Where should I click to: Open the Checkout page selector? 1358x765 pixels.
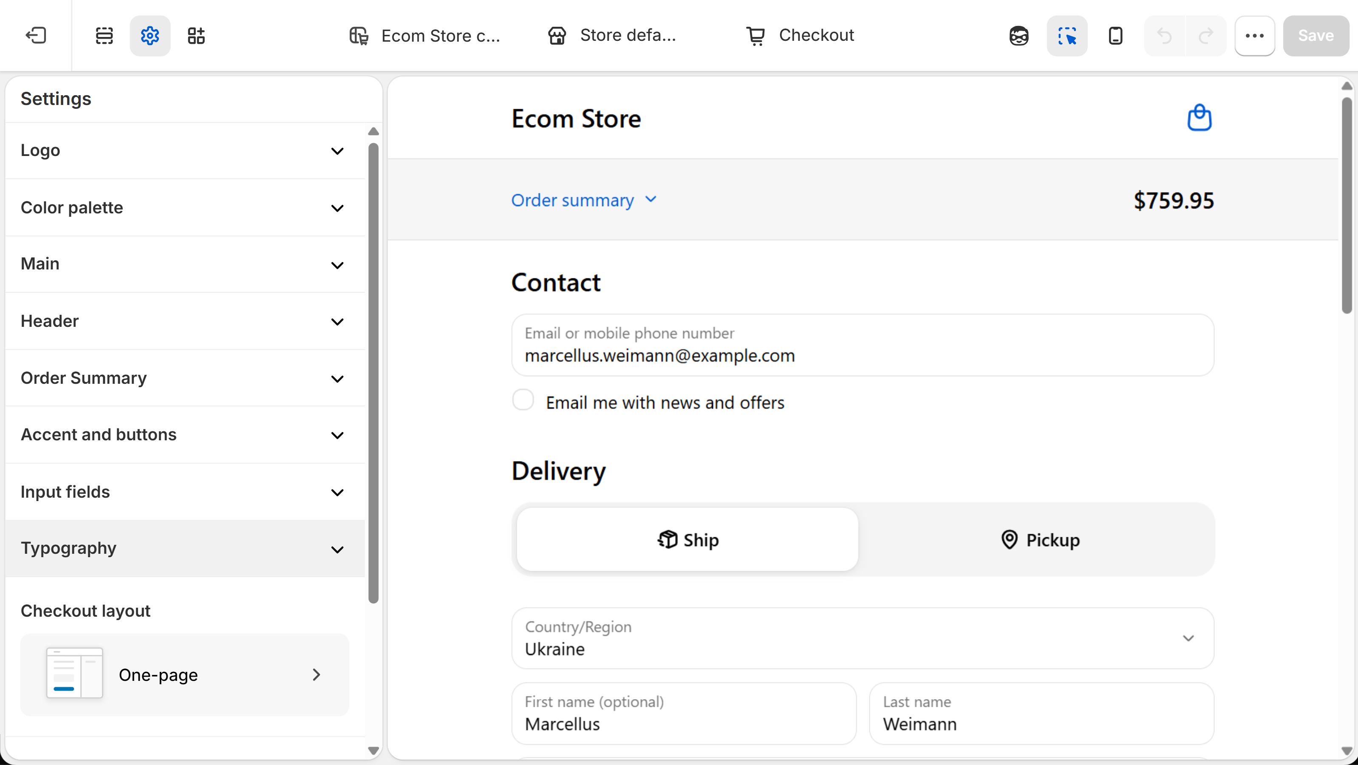pos(800,35)
